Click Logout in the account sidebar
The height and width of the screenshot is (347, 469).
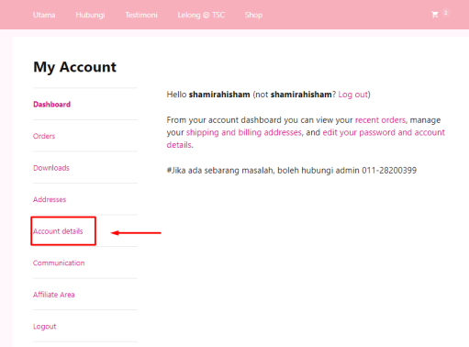pos(45,327)
